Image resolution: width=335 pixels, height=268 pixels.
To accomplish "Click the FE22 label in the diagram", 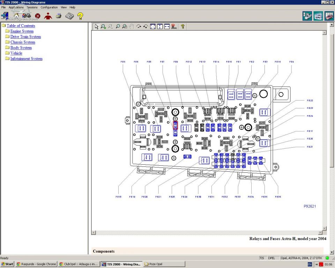I will click(x=310, y=100).
